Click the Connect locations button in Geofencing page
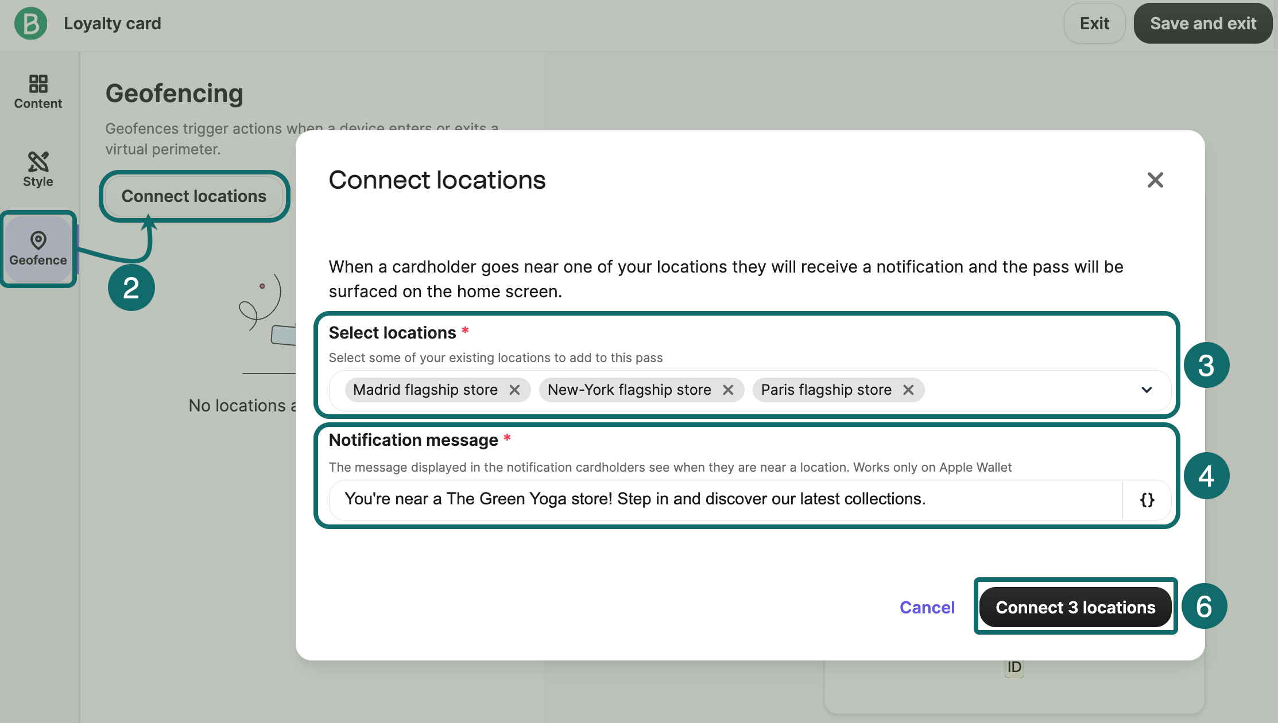The height and width of the screenshot is (723, 1278). pyautogui.click(x=194, y=196)
